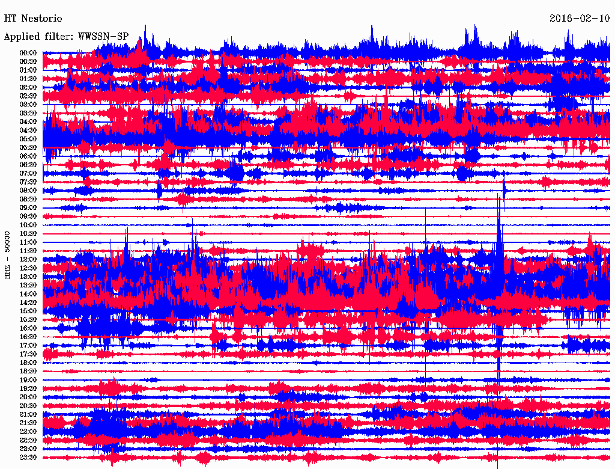Select the 11:00 time label
615x469 pixels.
click(28, 242)
